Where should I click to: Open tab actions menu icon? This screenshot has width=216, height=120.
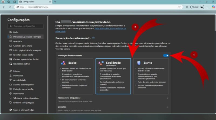(15, 2)
